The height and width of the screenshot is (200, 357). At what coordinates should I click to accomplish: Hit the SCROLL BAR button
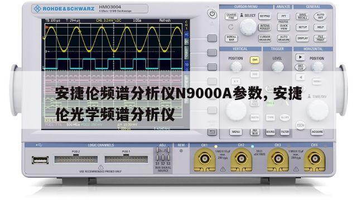pyautogui.click(x=231, y=38)
